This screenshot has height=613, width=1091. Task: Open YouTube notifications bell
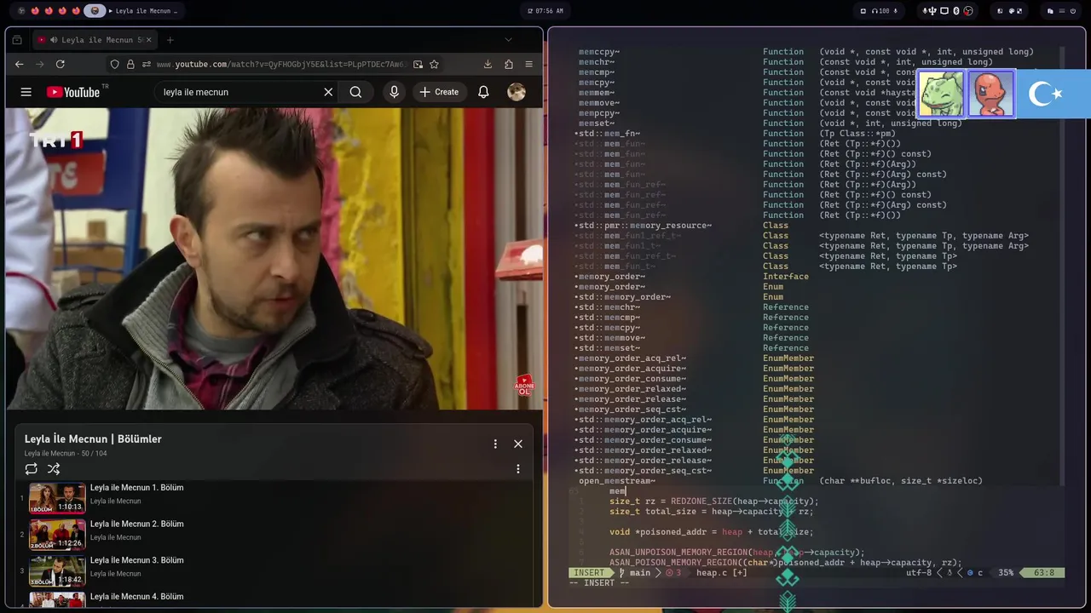[x=483, y=92]
